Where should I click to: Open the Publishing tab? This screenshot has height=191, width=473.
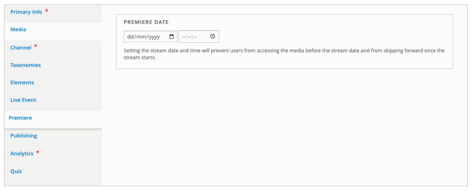coord(24,135)
